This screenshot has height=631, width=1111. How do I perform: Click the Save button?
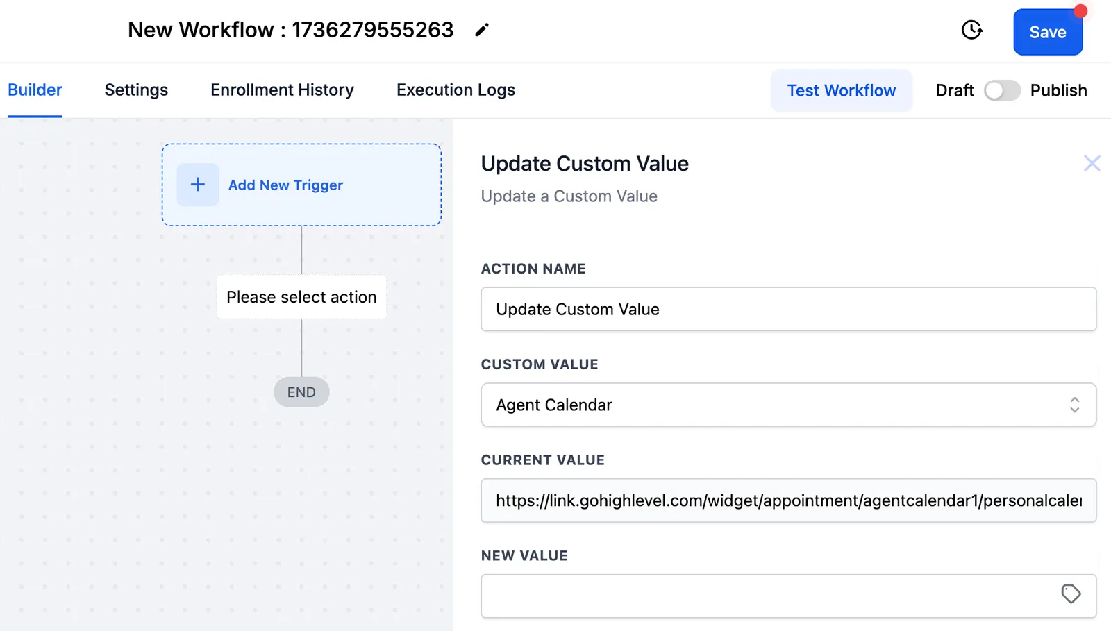tap(1048, 32)
